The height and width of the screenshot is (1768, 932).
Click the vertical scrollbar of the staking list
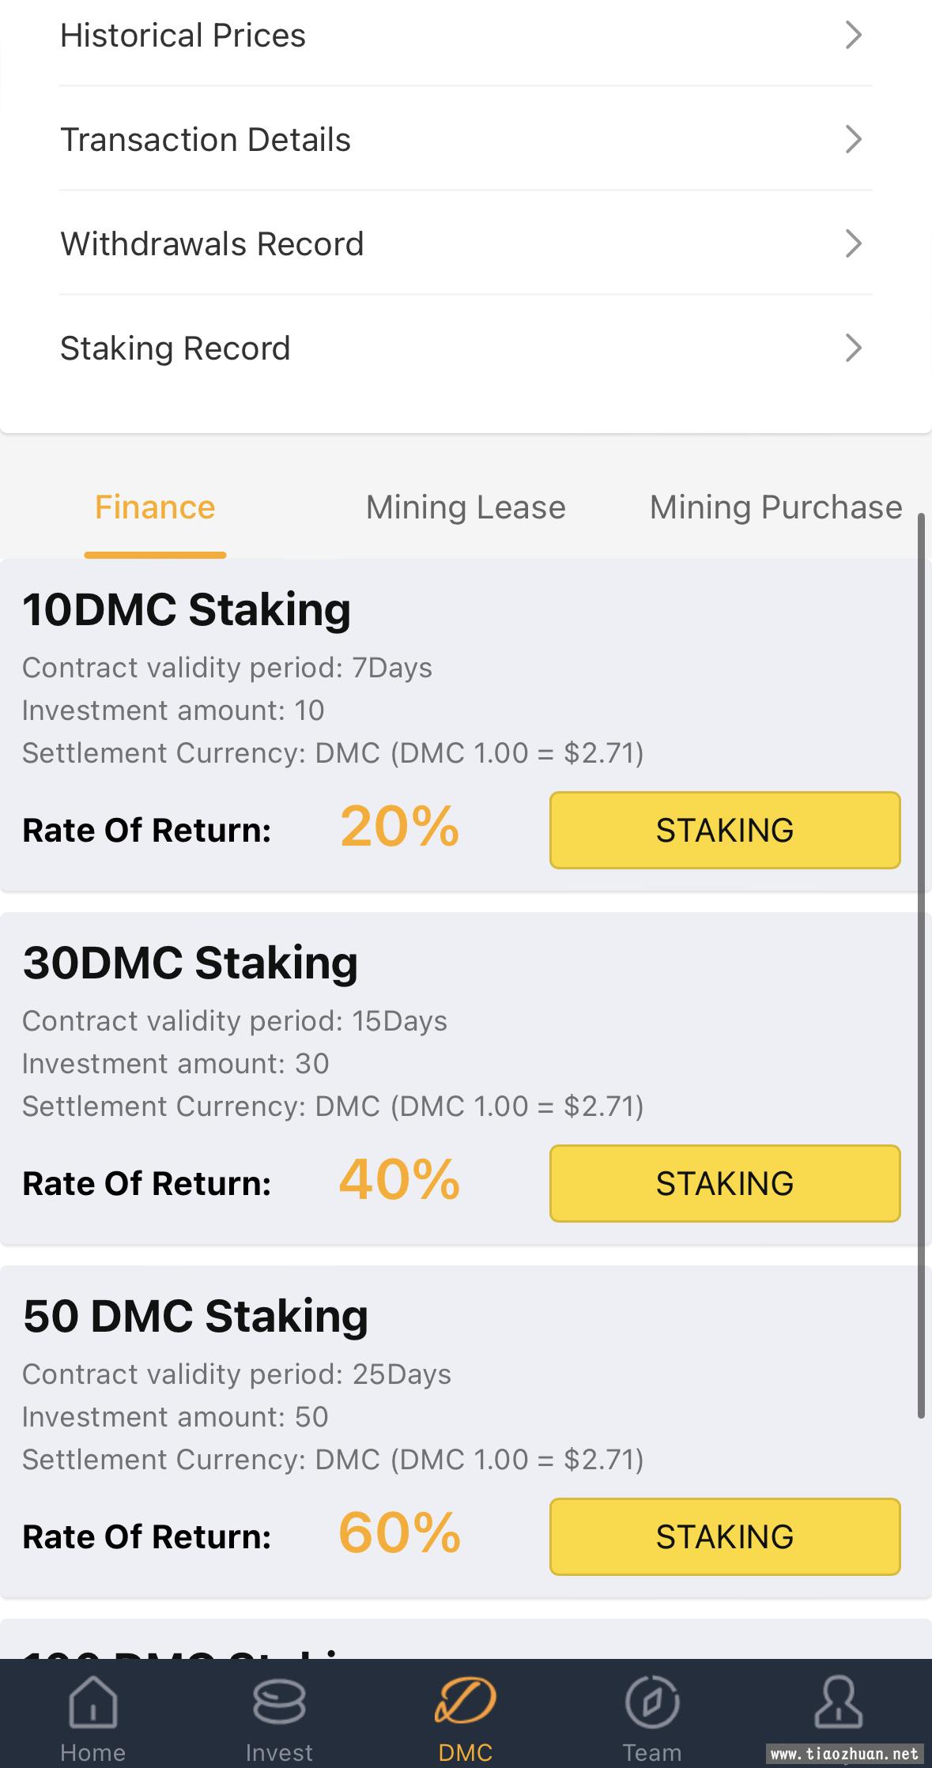pos(921,966)
